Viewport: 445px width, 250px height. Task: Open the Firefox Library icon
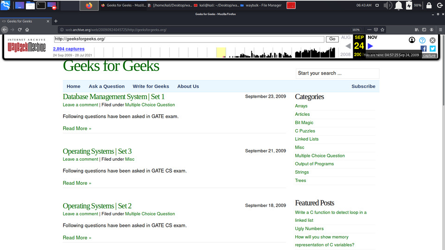point(416,30)
